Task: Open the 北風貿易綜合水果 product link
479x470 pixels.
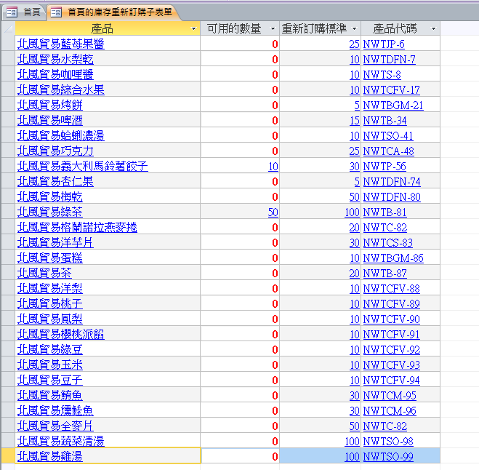Action: (x=61, y=90)
